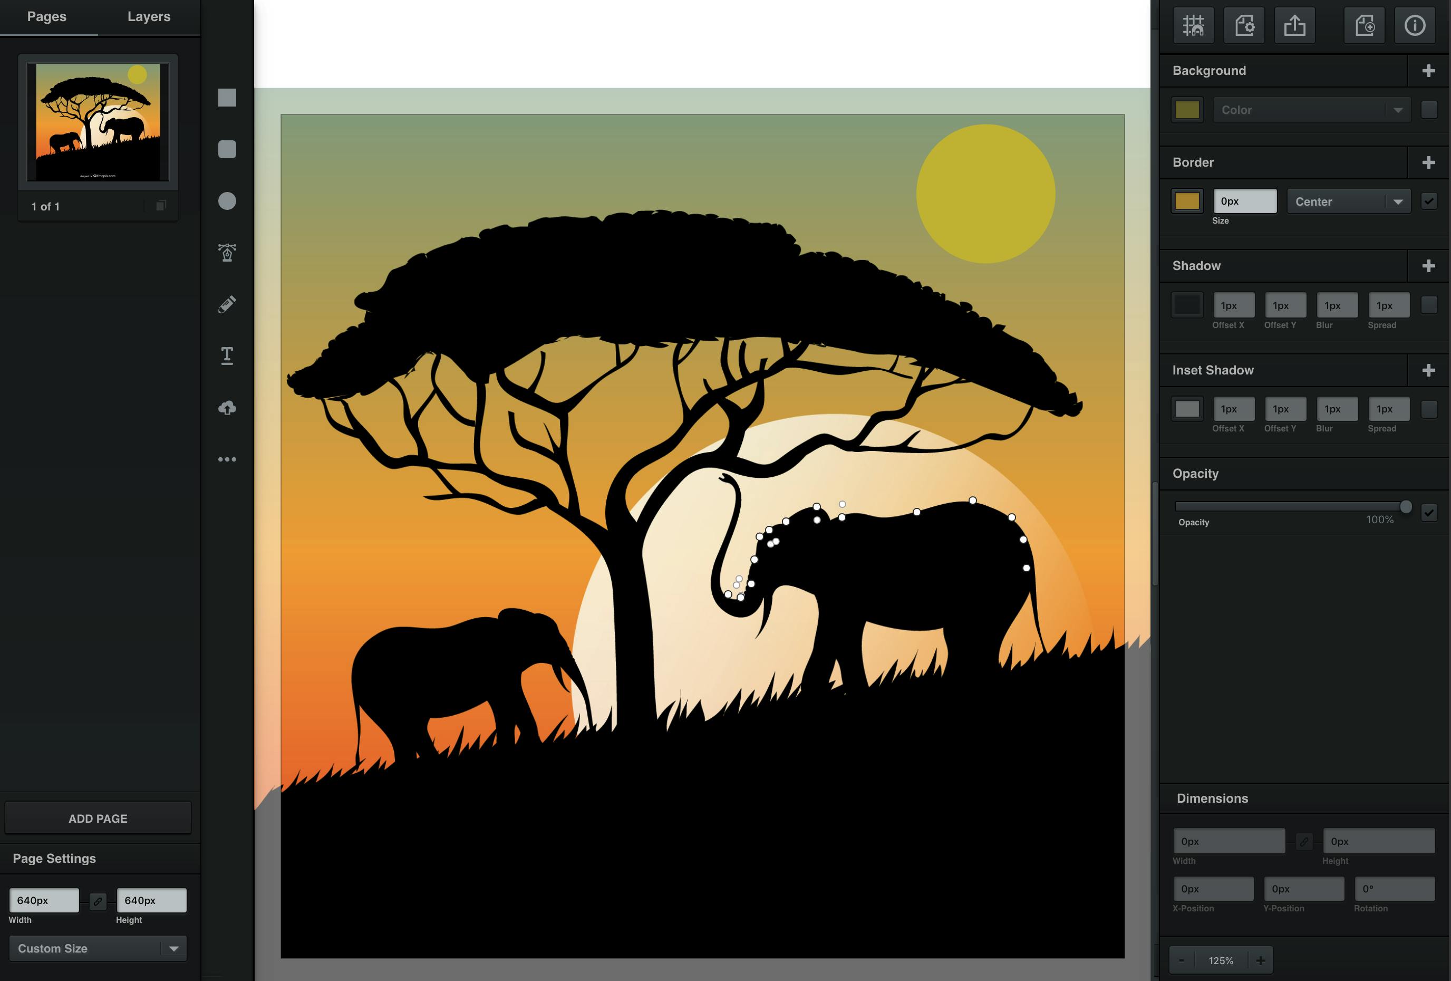Screen dimensions: 1451x981
Task: Select the Text tool
Action: click(x=227, y=355)
